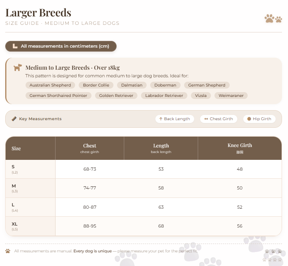This screenshot has height=266, width=288.
Task: Click the Border Collie breed tag
Action: click(x=96, y=85)
